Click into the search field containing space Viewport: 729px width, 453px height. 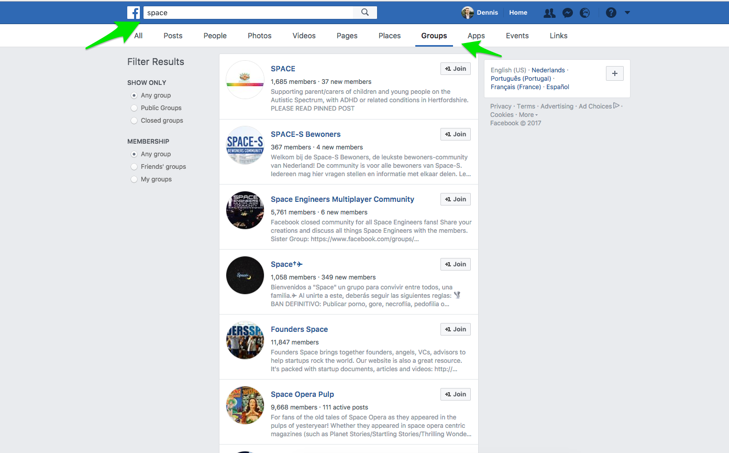tap(248, 13)
